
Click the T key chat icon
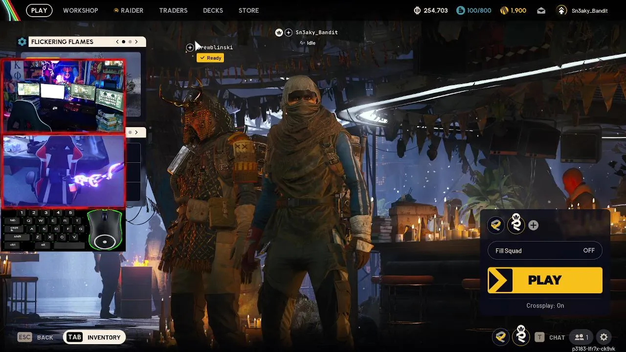(539, 337)
